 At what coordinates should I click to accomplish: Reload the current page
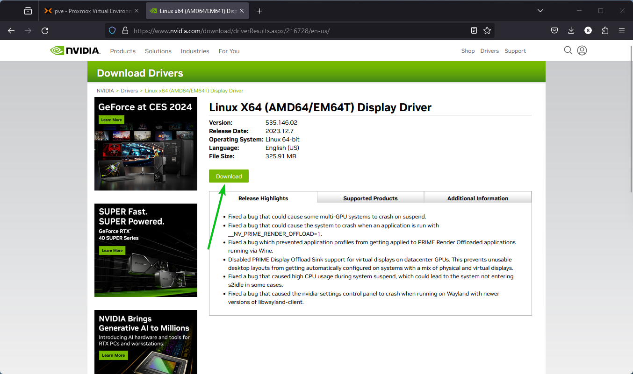point(45,30)
